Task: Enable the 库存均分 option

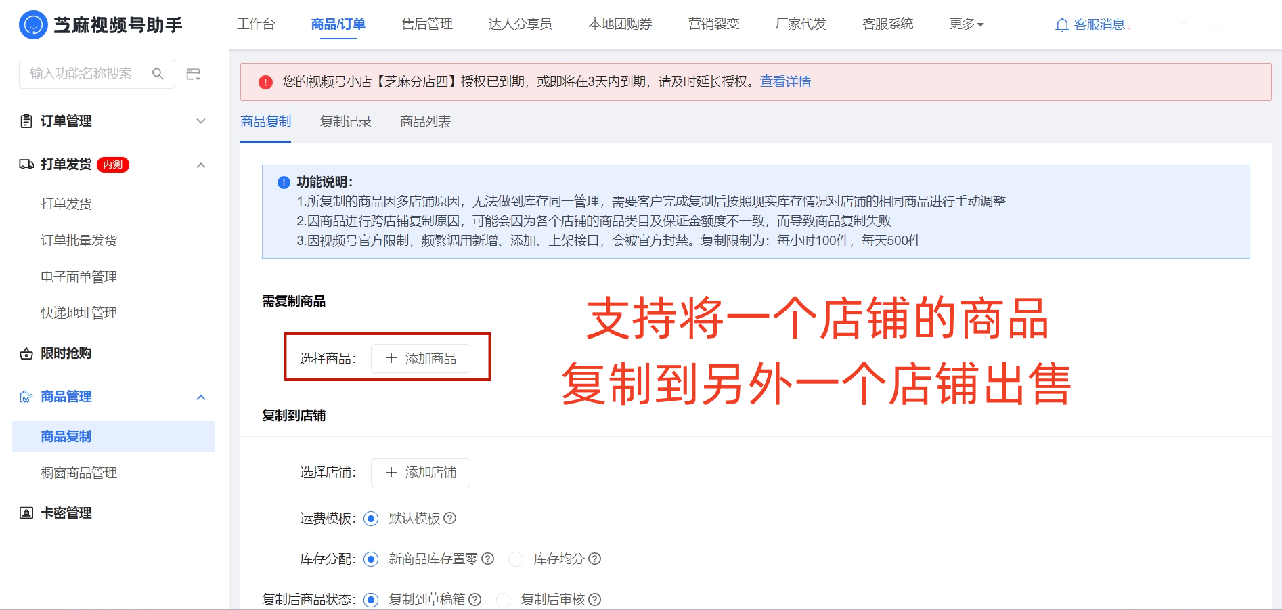Action: 516,559
